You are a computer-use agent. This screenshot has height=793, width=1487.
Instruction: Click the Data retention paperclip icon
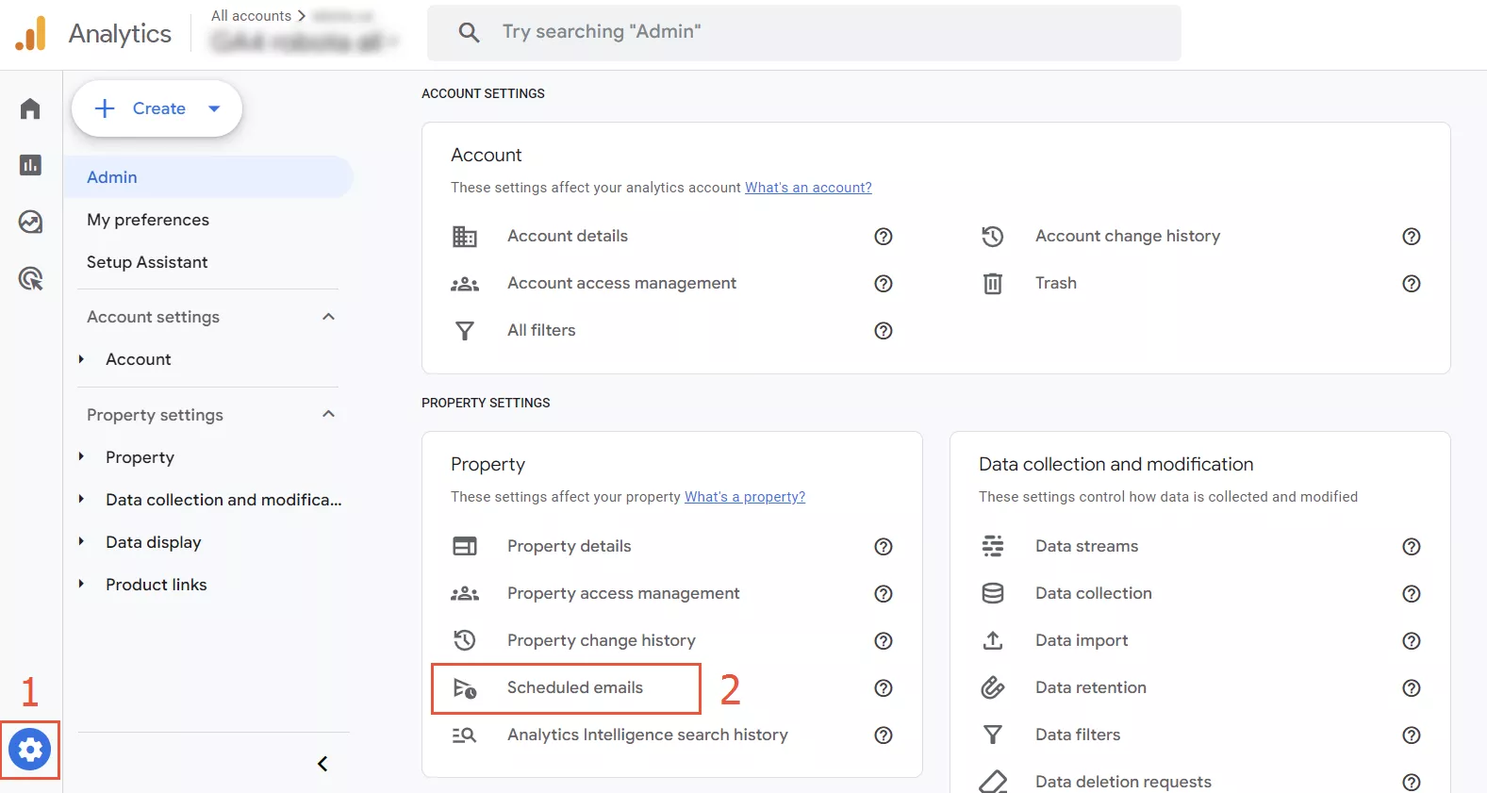[993, 687]
